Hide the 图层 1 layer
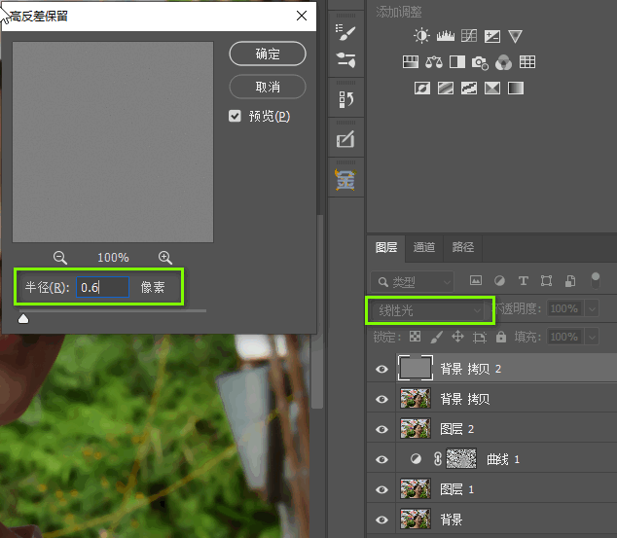 coord(381,489)
